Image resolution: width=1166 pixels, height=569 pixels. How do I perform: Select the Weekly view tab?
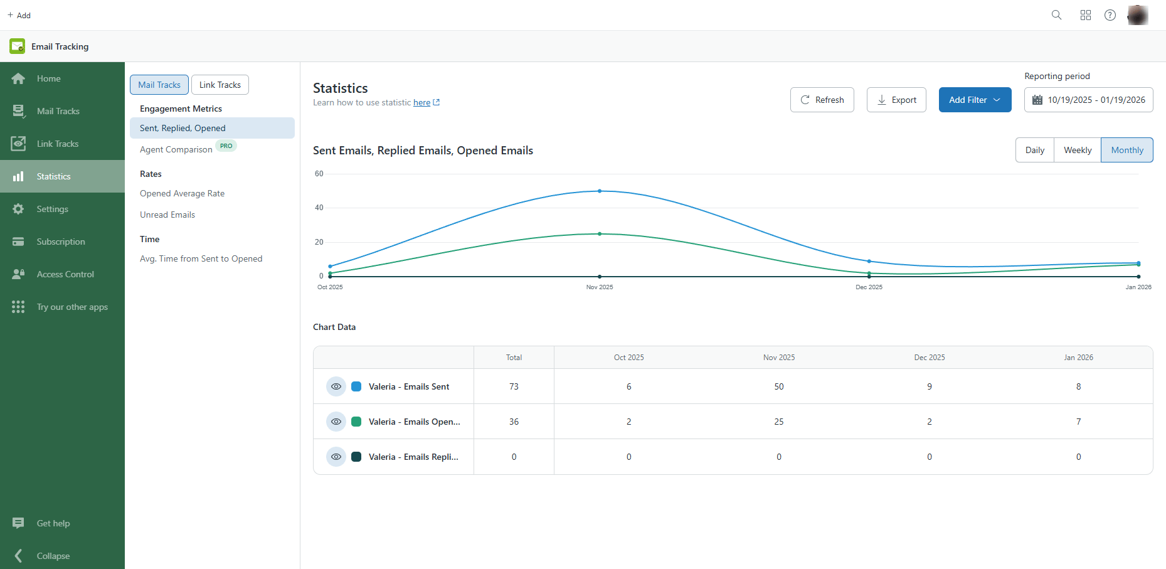[1077, 150]
